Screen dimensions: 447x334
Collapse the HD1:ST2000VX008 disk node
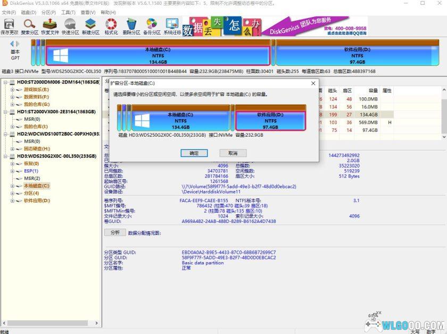pyautogui.click(x=5, y=112)
